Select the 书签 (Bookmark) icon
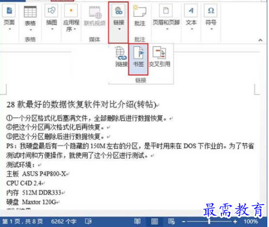This screenshot has height=227, width=269. pyautogui.click(x=138, y=53)
